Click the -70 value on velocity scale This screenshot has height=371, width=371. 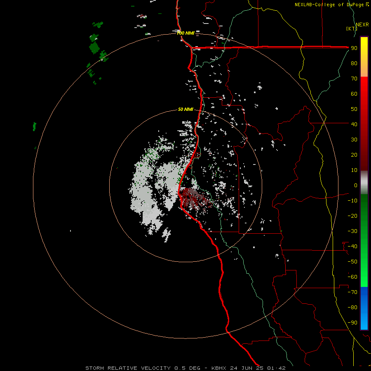[x=352, y=292]
